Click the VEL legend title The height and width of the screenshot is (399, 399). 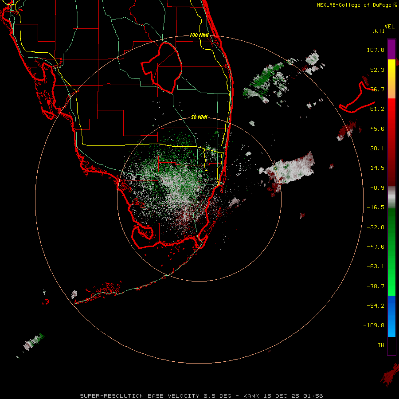coord(389,27)
